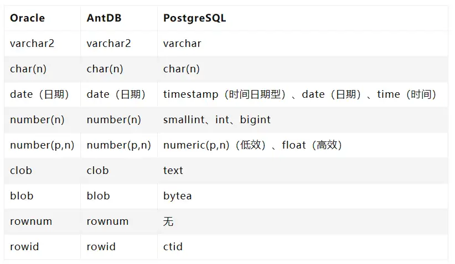Screen dimensions: 455x264
Task: Select the PostgreSQL 无 cell
Action: coord(168,221)
